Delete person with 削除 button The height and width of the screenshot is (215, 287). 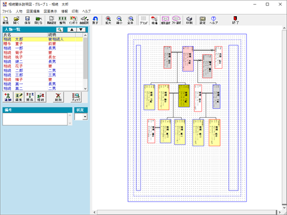coord(59,97)
